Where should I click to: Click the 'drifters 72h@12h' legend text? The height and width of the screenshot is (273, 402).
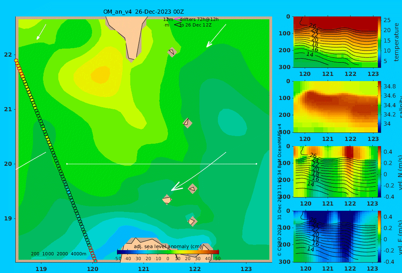pos(199,19)
